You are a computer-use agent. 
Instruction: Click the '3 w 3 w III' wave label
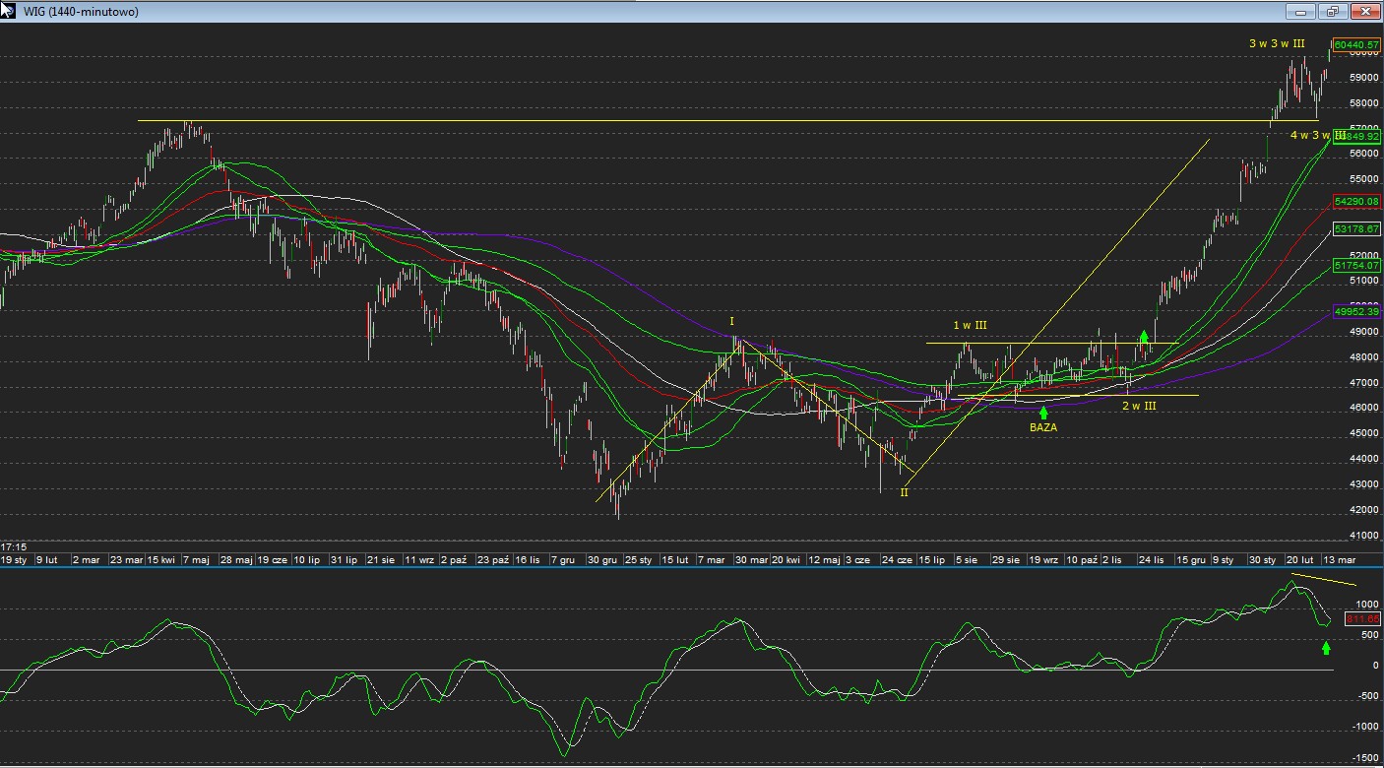pyautogui.click(x=1277, y=43)
